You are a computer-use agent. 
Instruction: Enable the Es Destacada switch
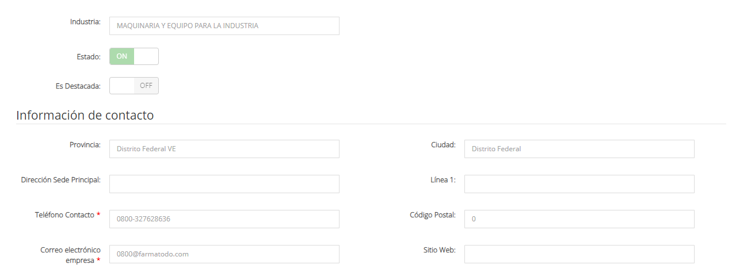pyautogui.click(x=134, y=86)
